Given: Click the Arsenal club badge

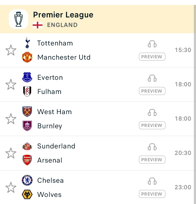Looking at the screenshot, I should point(27,160).
